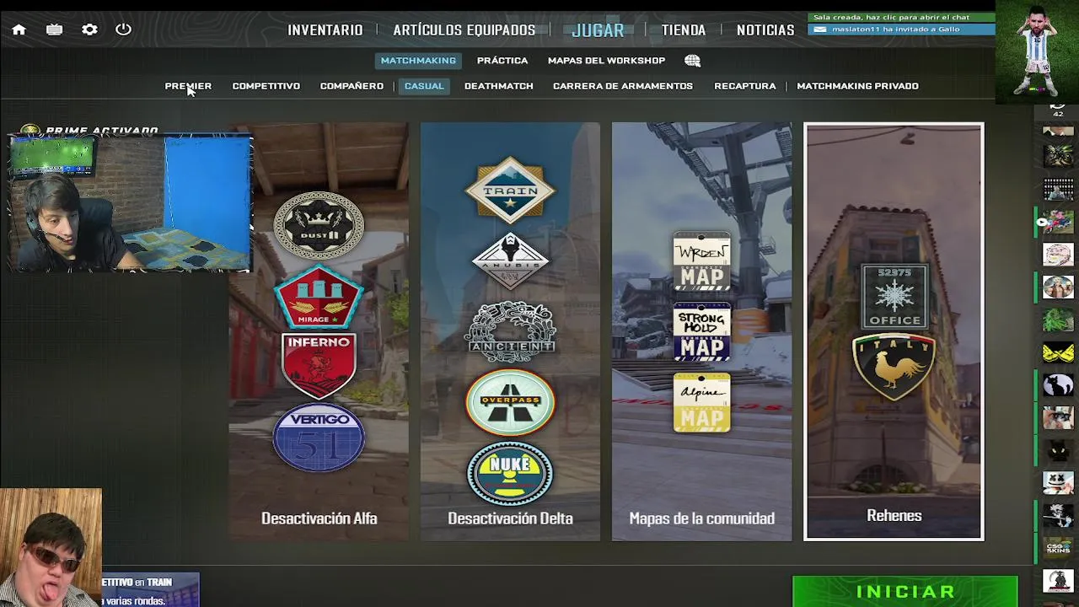Switch to the Matchmaking tab

point(418,61)
